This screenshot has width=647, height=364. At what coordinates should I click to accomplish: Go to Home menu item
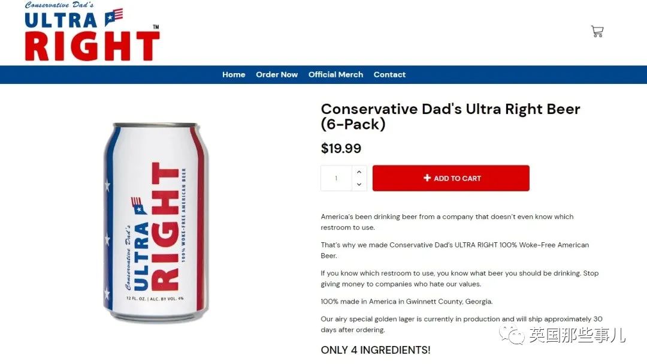[x=234, y=75]
